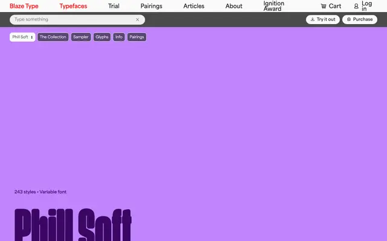Open the Articles section

tap(193, 6)
